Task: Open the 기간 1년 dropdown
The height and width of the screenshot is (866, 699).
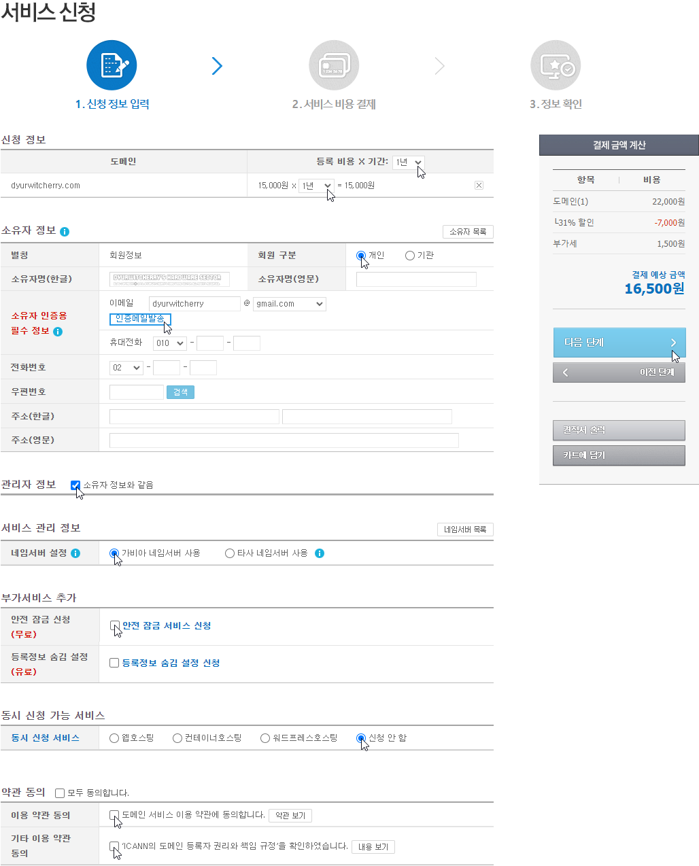Action: 407,162
